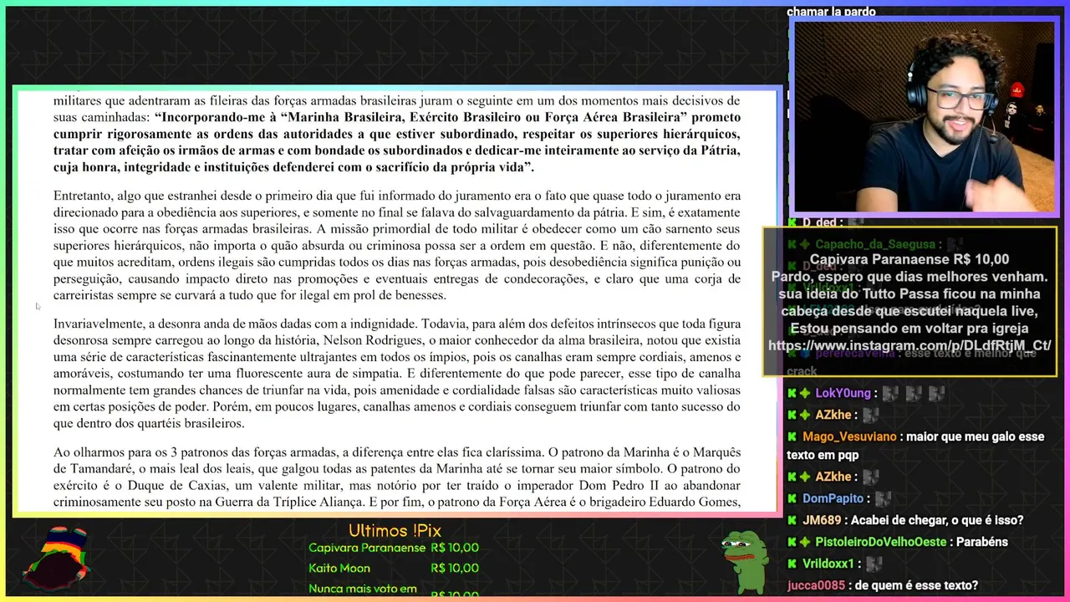Click the K badge beside Capacho_da_Saegusa

pyautogui.click(x=792, y=244)
